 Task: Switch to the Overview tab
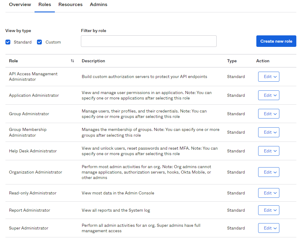click(x=20, y=5)
